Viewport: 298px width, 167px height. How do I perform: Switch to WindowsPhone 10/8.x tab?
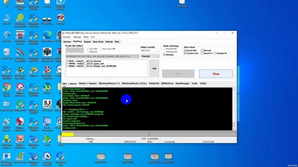134,83
